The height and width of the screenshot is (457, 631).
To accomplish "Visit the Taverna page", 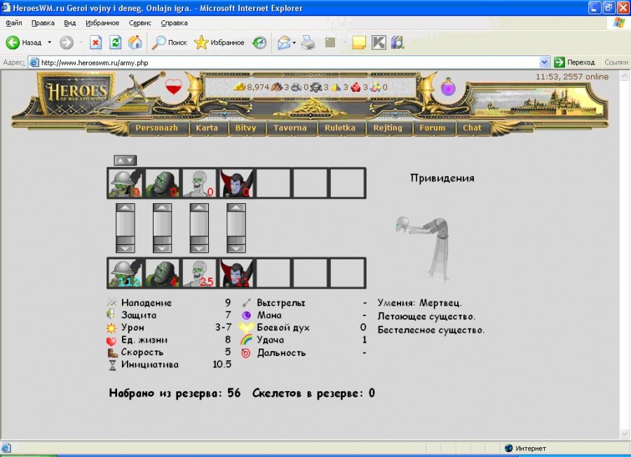I will pos(290,128).
